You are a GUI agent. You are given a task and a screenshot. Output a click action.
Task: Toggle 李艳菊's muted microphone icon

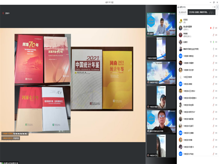[x=213, y=35]
